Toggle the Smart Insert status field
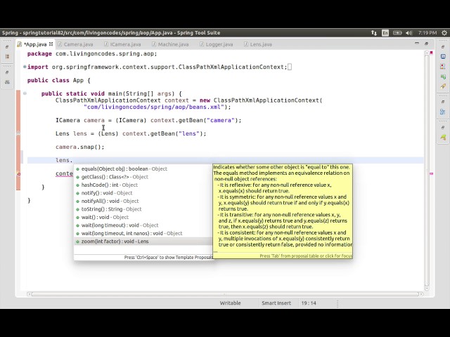The height and width of the screenshot is (337, 450). click(x=276, y=303)
